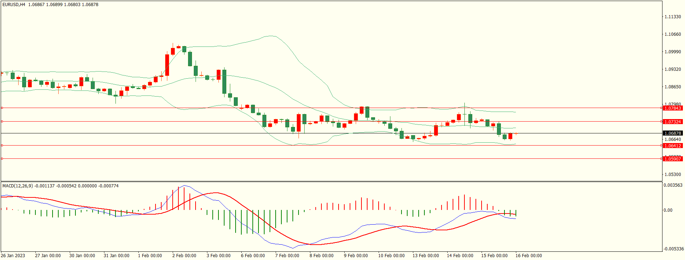Select the 1.06412 red price label
Image resolution: width=685 pixels, height=260 pixels.
pyautogui.click(x=672, y=146)
